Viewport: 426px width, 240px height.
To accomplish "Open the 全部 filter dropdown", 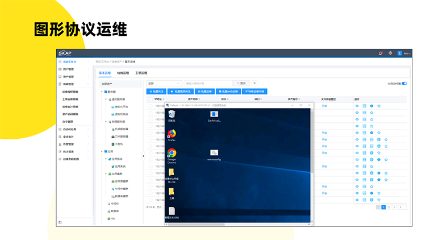I will pyautogui.click(x=164, y=83).
